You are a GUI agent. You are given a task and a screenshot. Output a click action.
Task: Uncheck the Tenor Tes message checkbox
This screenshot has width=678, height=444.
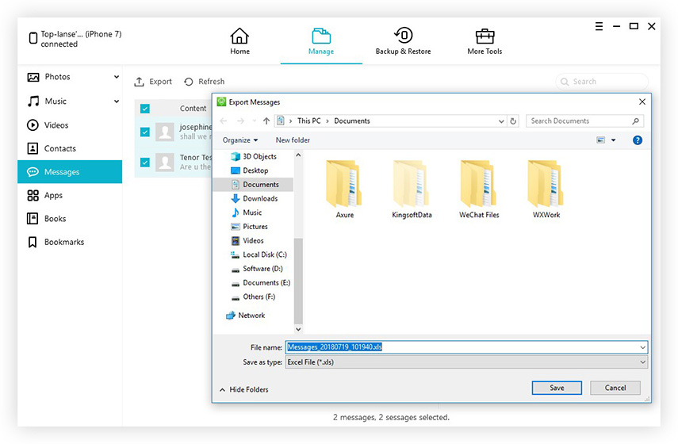coord(145,163)
